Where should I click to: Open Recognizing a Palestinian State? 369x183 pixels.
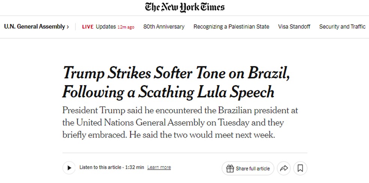(x=231, y=27)
